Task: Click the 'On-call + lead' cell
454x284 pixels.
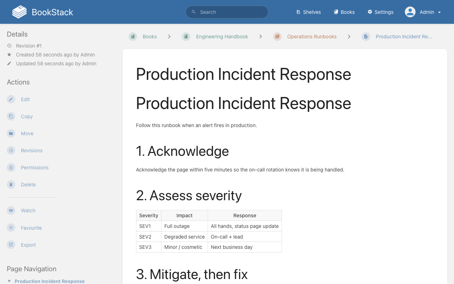Action: [x=245, y=237]
